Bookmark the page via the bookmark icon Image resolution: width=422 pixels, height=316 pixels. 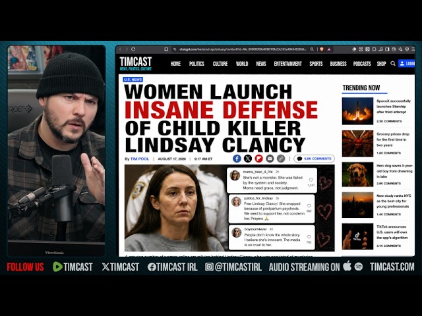(x=166, y=49)
